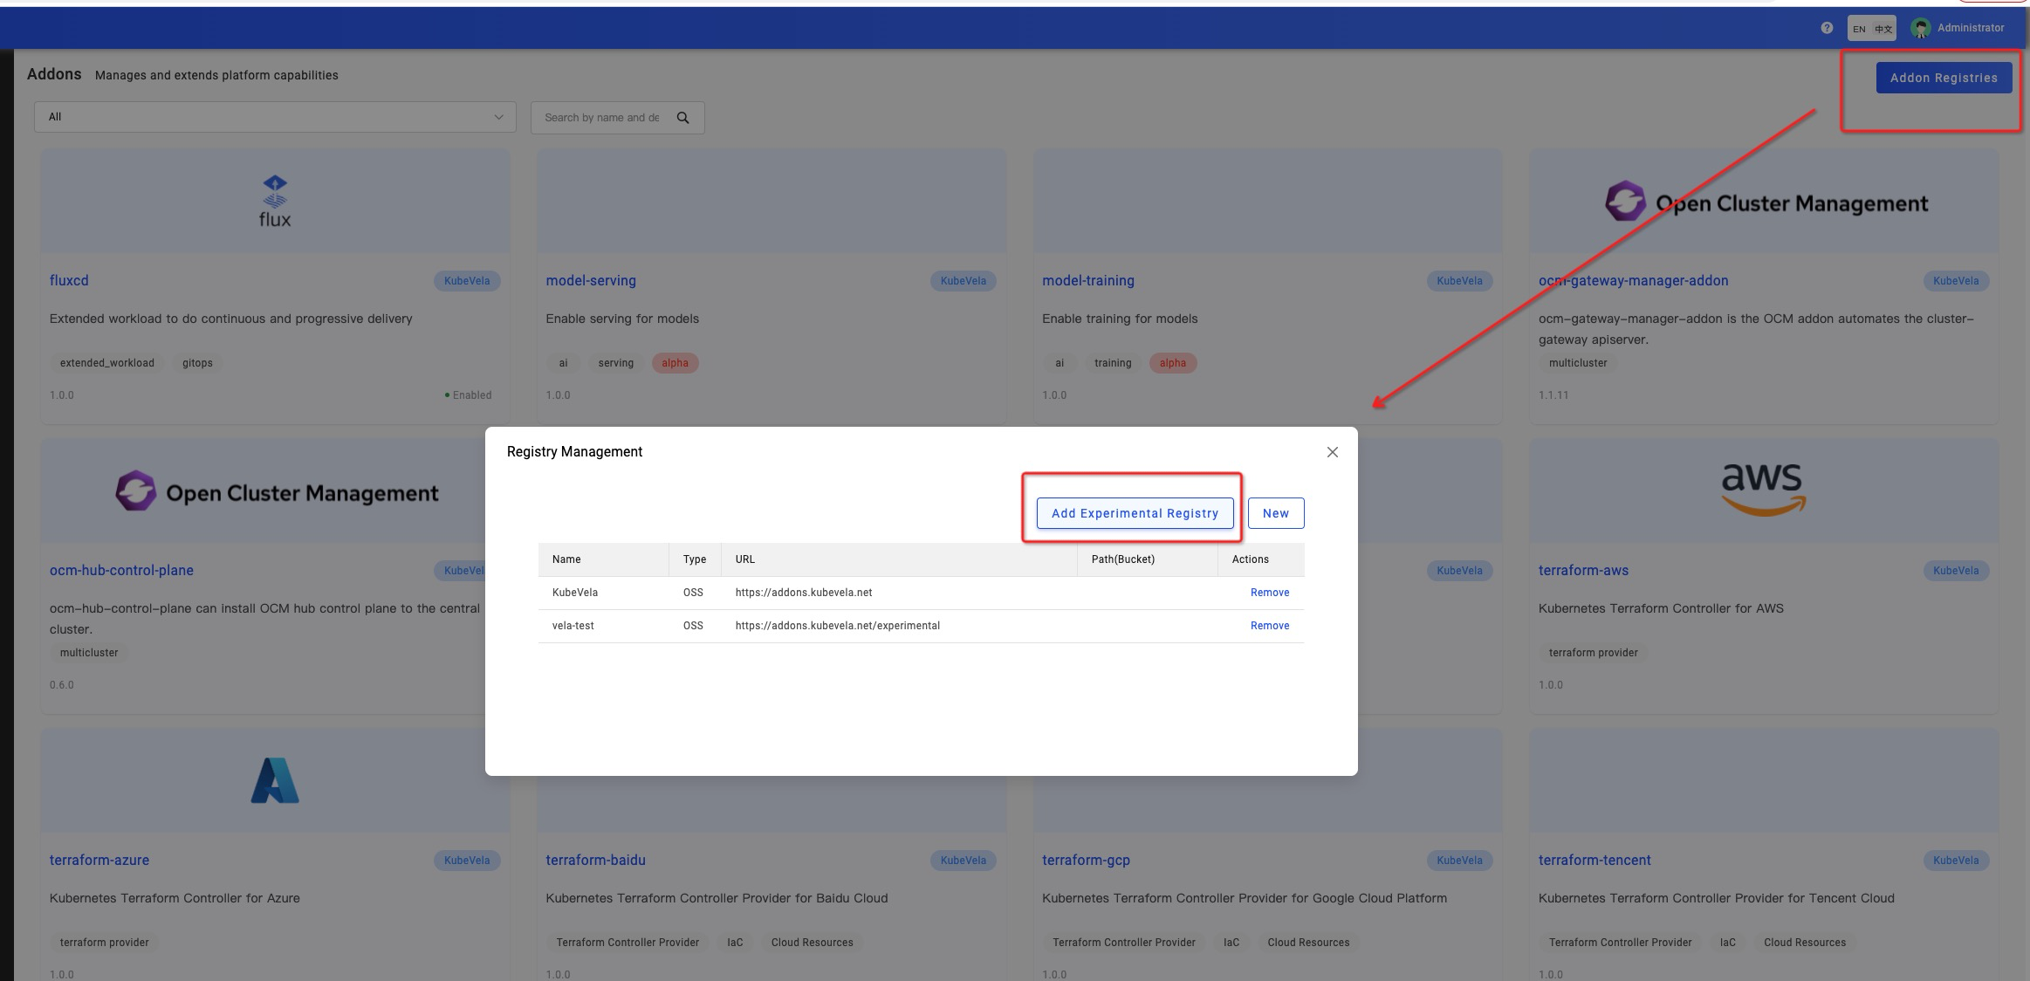Close the Registry Management dialog
2030x981 pixels.
[x=1332, y=452]
